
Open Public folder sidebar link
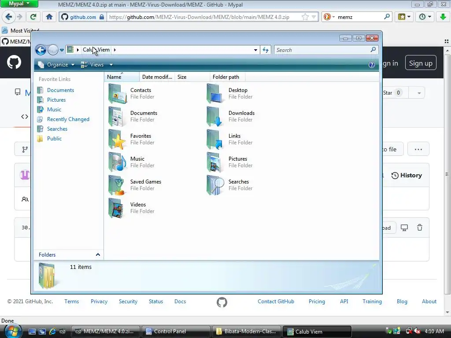pos(54,139)
